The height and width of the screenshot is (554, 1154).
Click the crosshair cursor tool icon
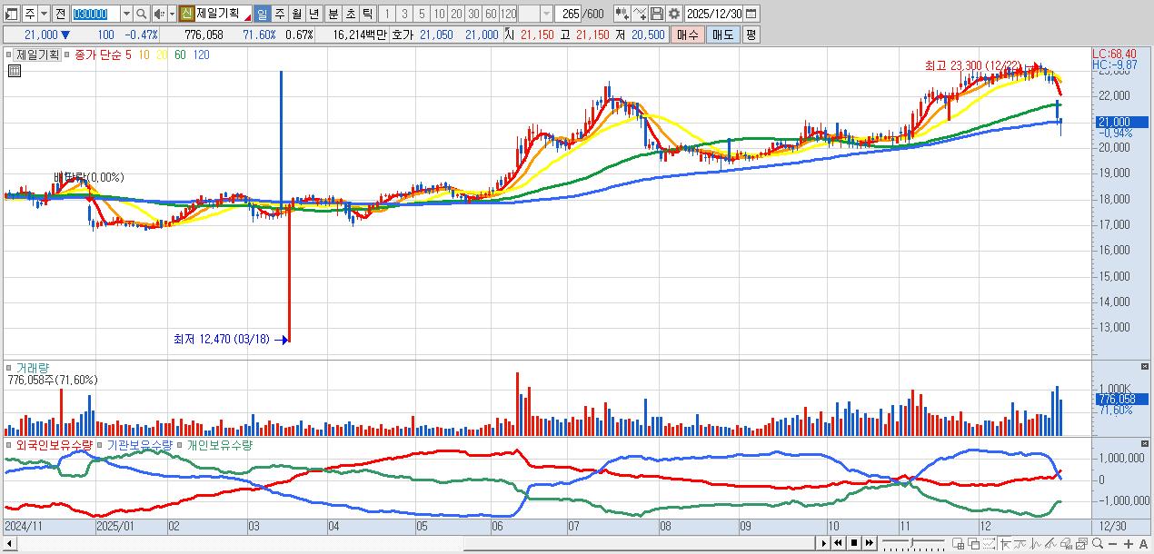pos(1006,543)
